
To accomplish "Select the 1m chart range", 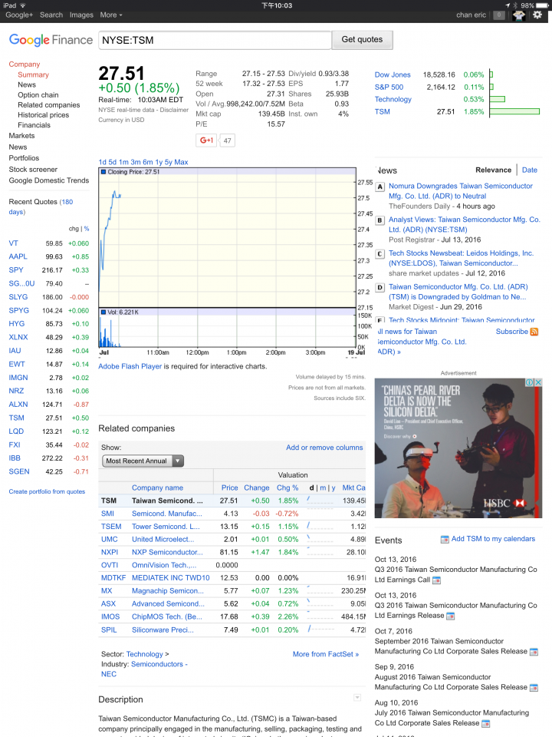I will click(123, 162).
